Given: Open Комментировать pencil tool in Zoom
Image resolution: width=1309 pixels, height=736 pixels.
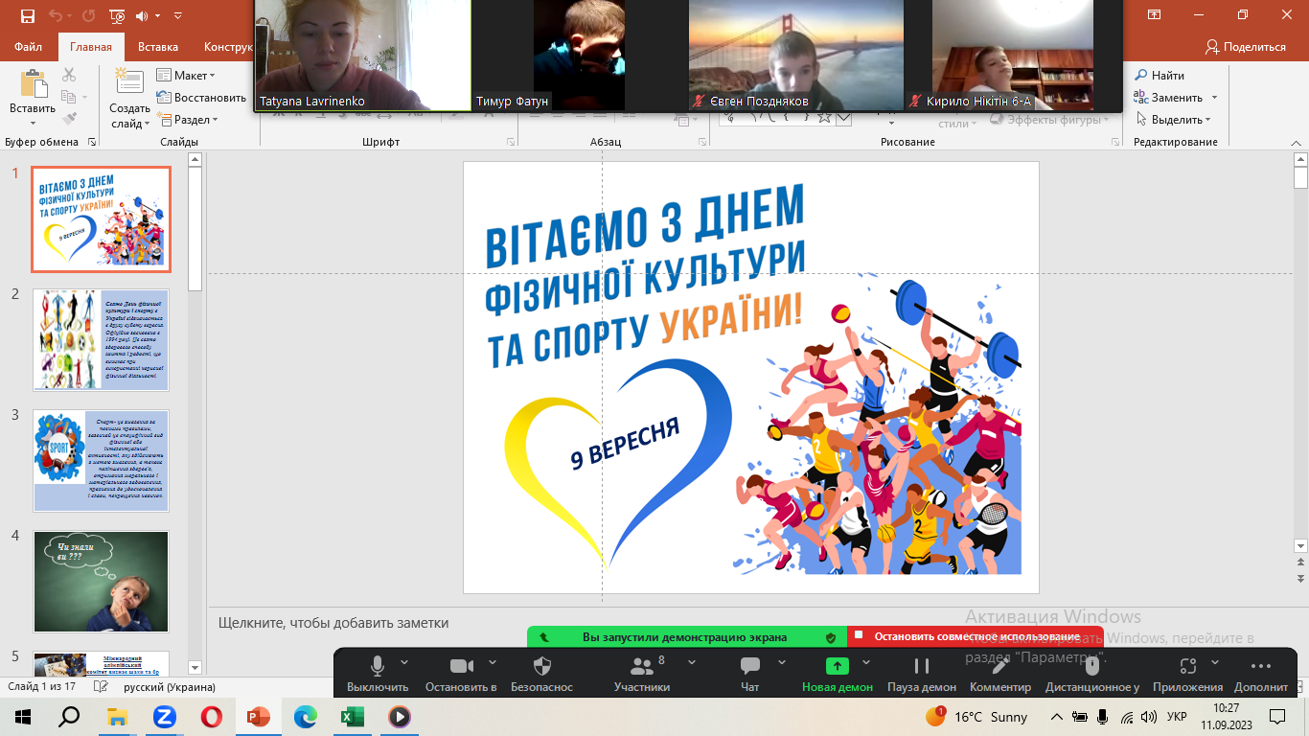Looking at the screenshot, I should tap(1000, 666).
